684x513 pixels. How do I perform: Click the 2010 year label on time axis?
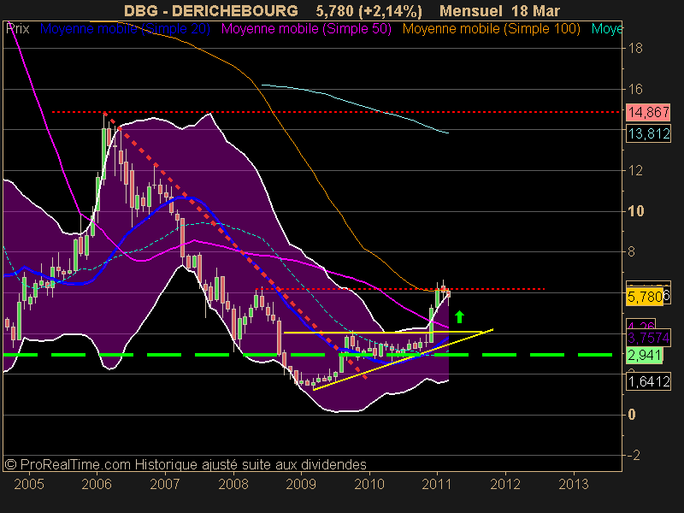(369, 484)
